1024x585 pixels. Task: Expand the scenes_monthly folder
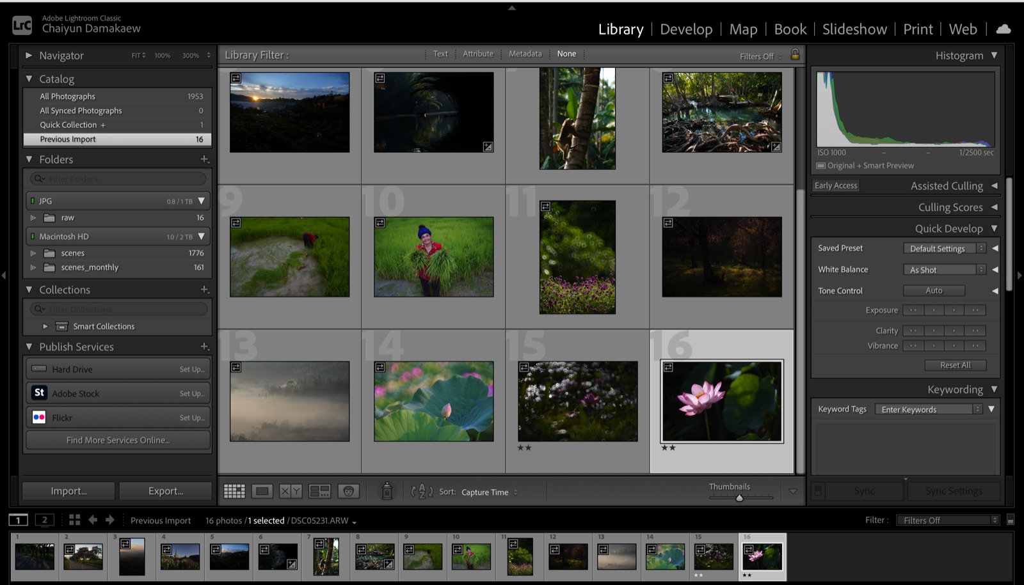click(x=33, y=267)
